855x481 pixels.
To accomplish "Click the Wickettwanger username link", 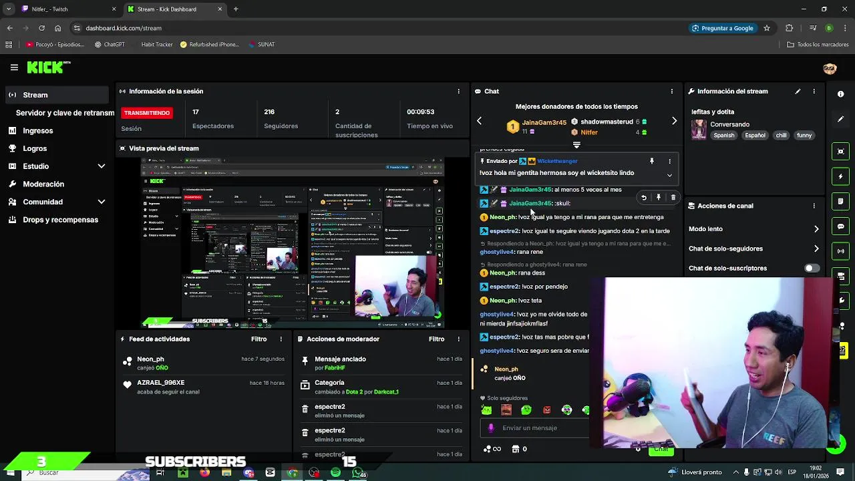I will pyautogui.click(x=557, y=161).
